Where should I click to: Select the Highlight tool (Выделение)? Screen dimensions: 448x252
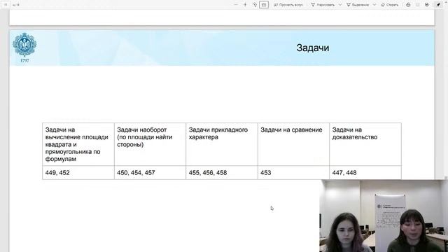(x=358, y=5)
